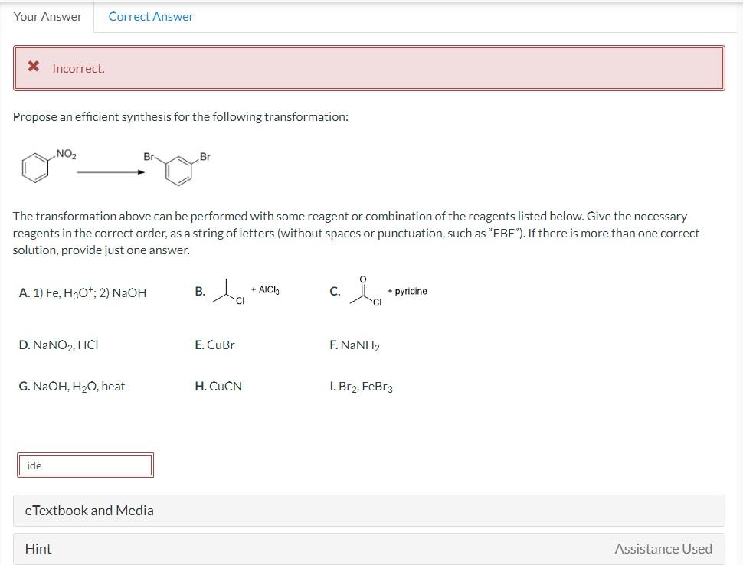The image size is (743, 565).
Task: Click reagent option D, NaNO2 with HCl
Action: (57, 345)
